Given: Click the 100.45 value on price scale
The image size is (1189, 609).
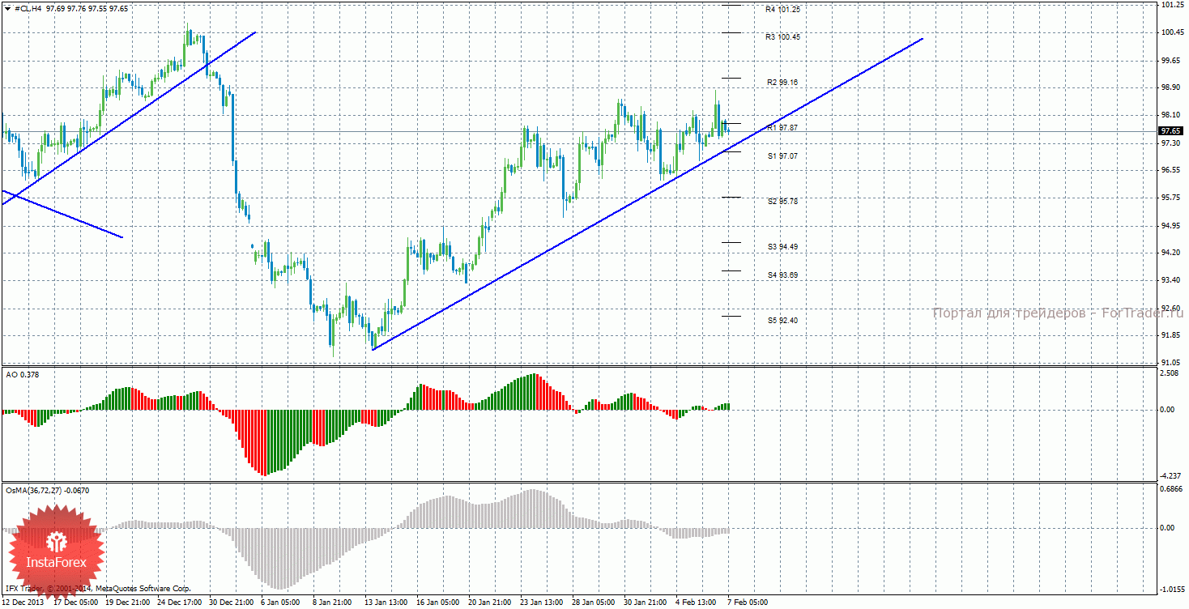Looking at the screenshot, I should [x=1172, y=32].
